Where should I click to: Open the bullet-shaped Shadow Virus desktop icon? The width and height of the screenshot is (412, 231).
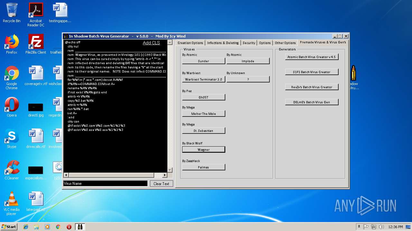coord(353,78)
